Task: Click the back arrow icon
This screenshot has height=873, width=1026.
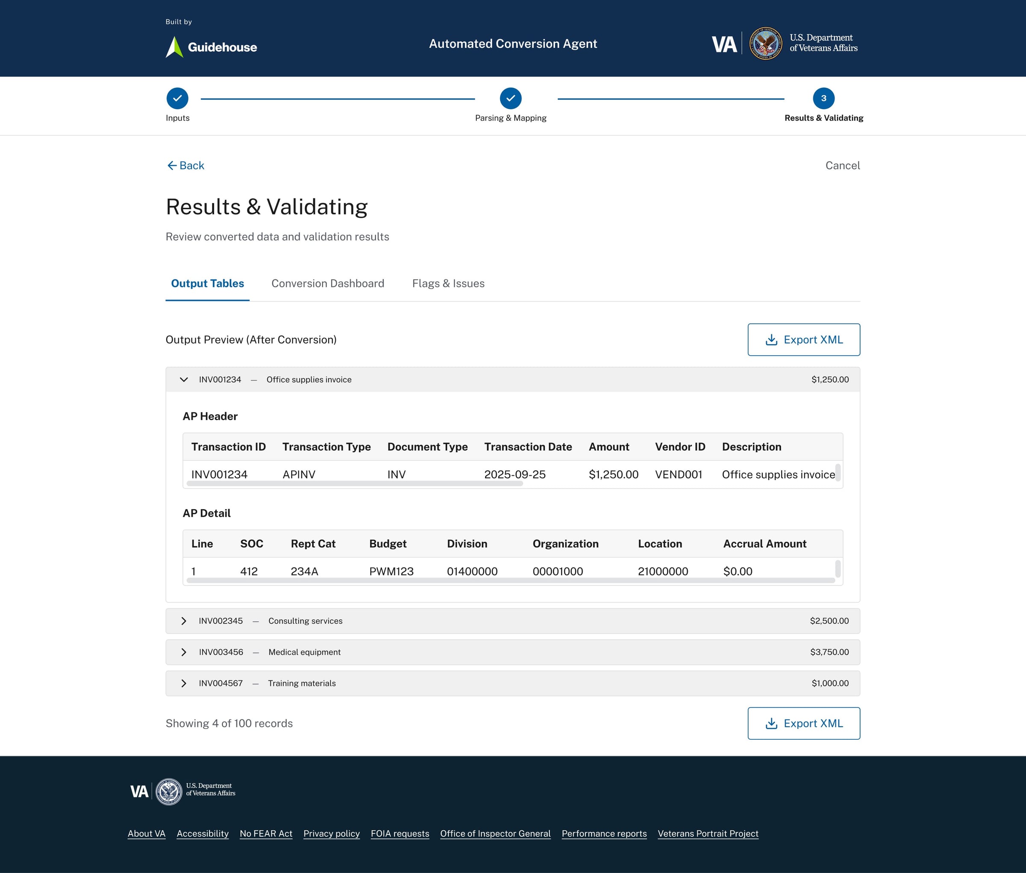Action: (x=172, y=165)
